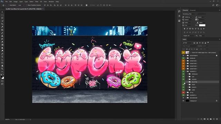This screenshot has width=221, height=124.
Task: Click the foreground color swatch
Action: click(1, 76)
